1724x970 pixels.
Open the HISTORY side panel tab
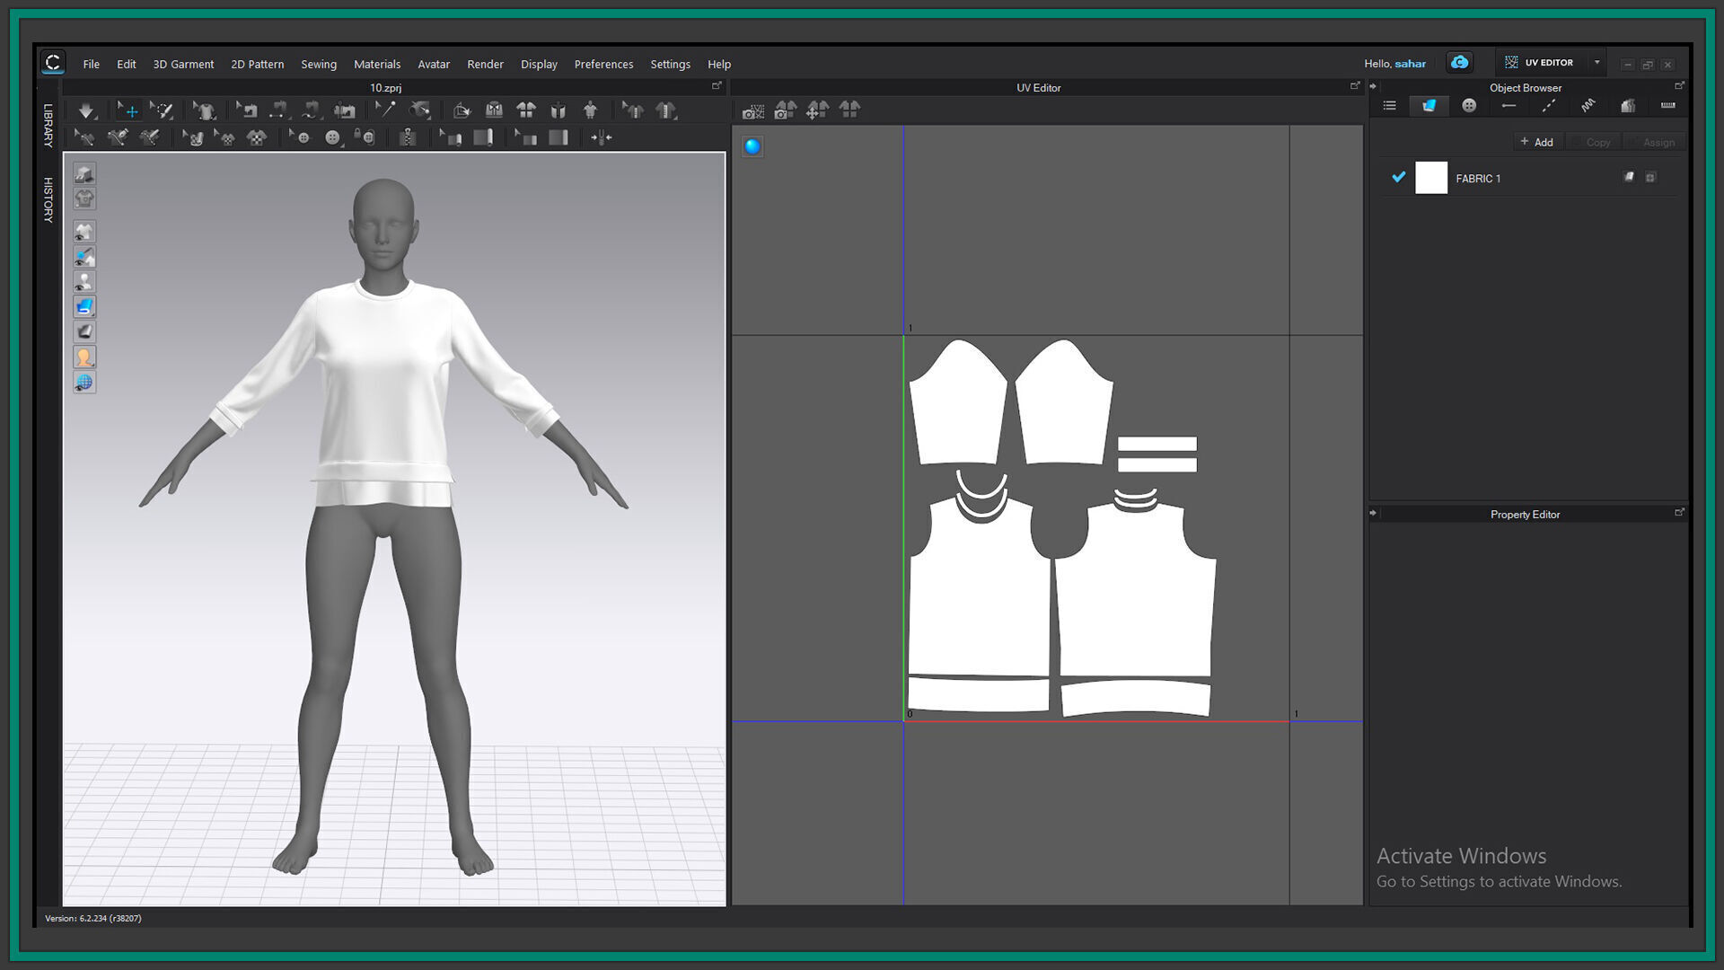point(48,199)
